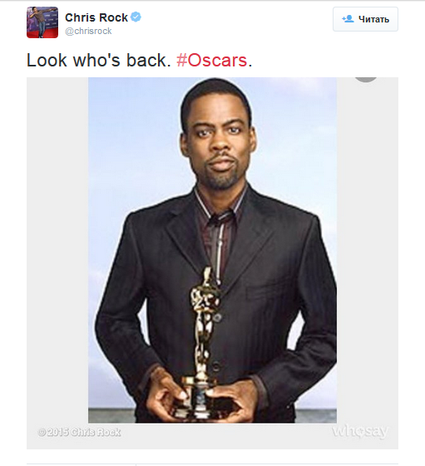Open the embedded tweet photo at its center
Screen dimensions: 425x466
pyautogui.click(x=212, y=250)
